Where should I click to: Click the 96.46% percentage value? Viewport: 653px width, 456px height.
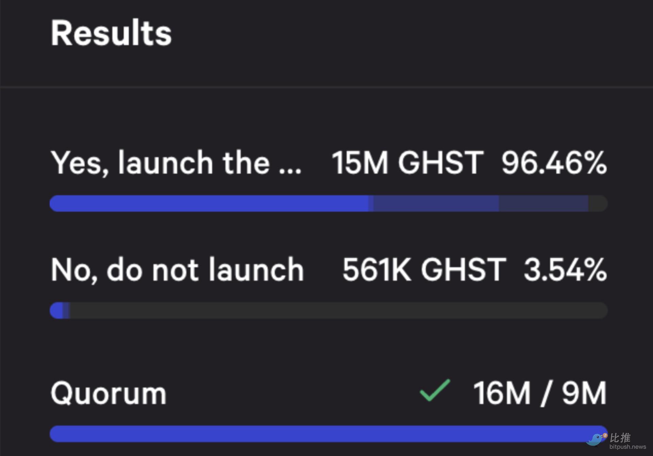pyautogui.click(x=554, y=163)
